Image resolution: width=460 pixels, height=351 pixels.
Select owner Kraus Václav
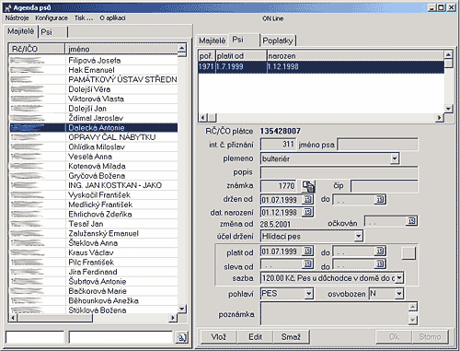tap(94, 252)
